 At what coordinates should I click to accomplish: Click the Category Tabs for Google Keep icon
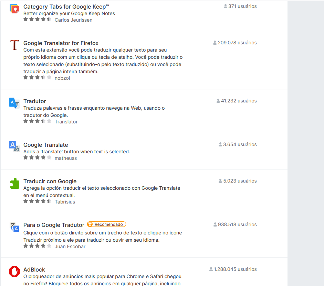pyautogui.click(x=14, y=9)
